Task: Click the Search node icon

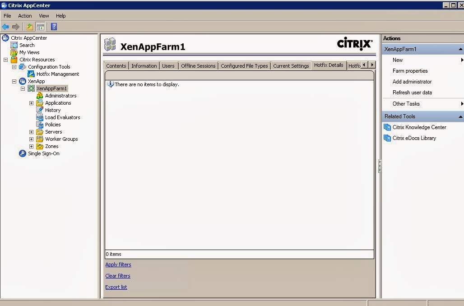Action: [x=14, y=45]
